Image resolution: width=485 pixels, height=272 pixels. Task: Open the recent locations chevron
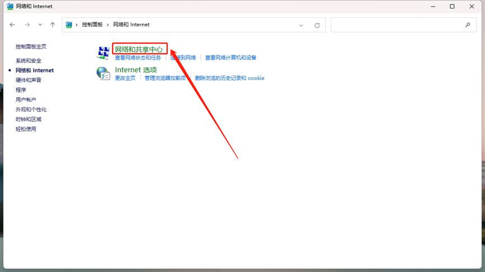(40, 25)
